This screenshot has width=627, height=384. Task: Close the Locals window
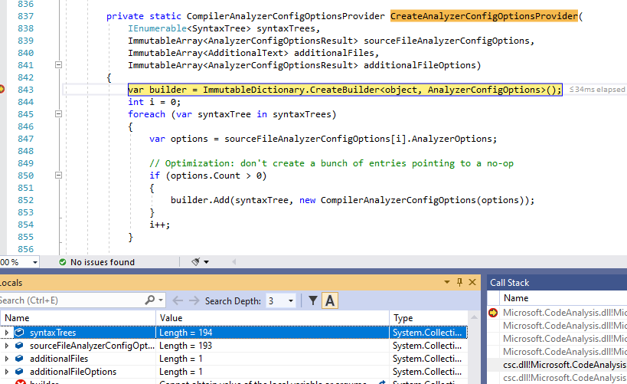pyautogui.click(x=472, y=282)
